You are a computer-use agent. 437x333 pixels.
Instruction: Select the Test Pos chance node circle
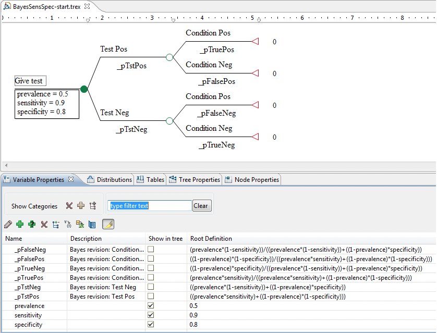click(x=169, y=57)
